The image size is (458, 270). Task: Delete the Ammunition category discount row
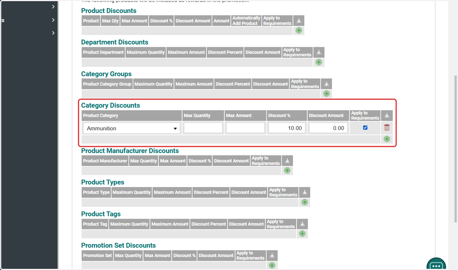387,128
